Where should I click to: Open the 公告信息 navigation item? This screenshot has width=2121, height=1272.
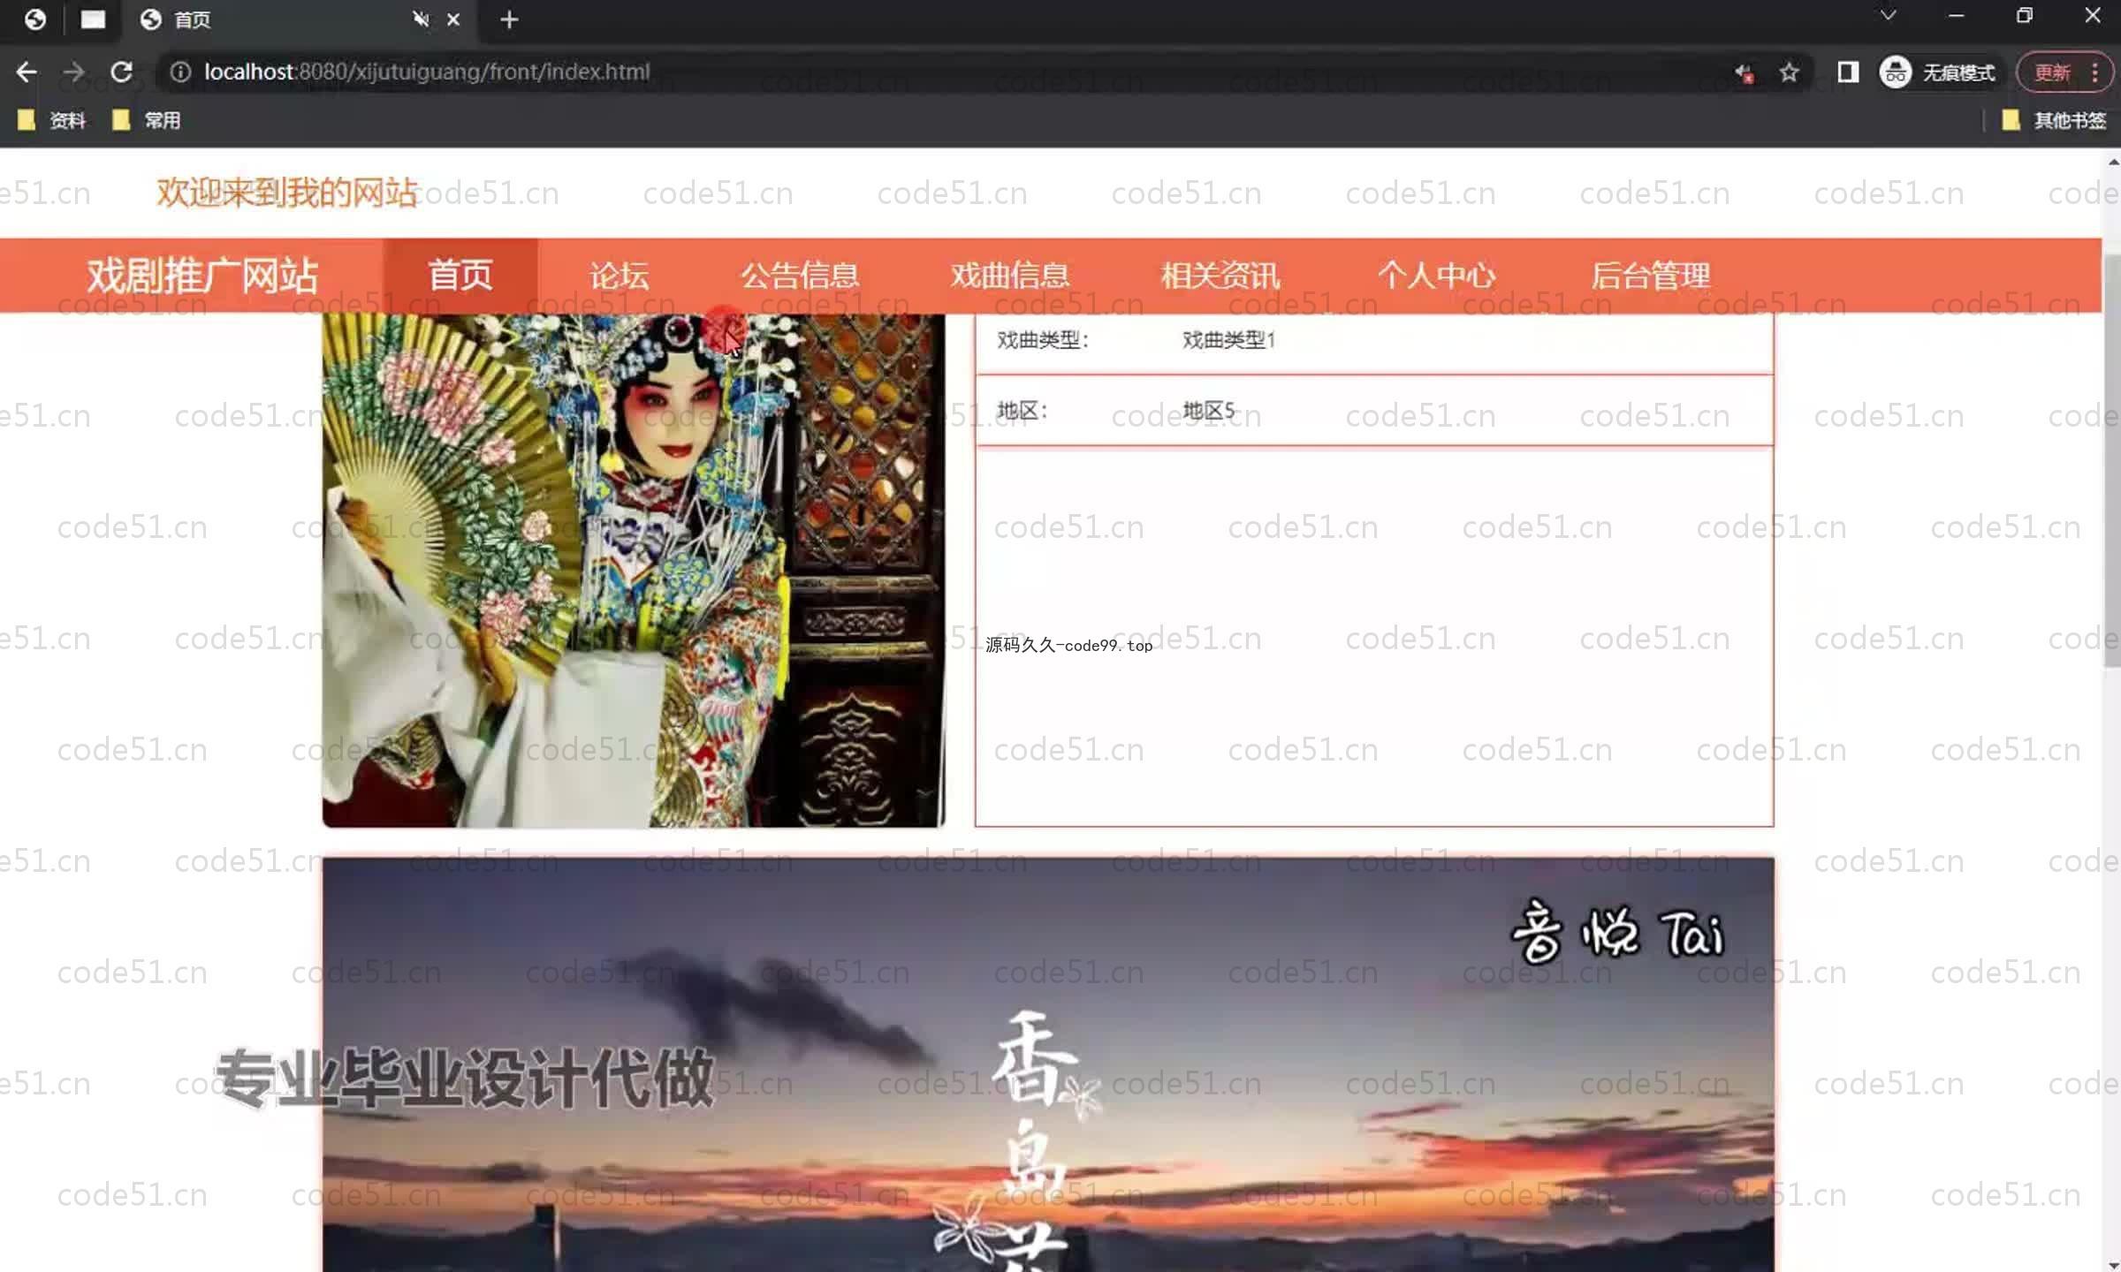tap(800, 276)
